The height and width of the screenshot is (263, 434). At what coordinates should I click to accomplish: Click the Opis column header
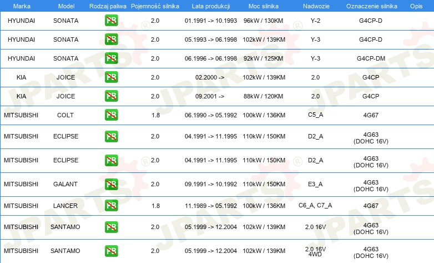[416, 6]
